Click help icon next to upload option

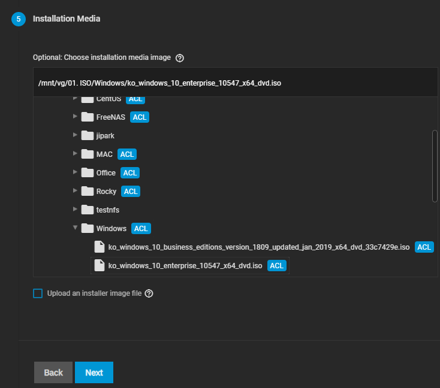149,293
